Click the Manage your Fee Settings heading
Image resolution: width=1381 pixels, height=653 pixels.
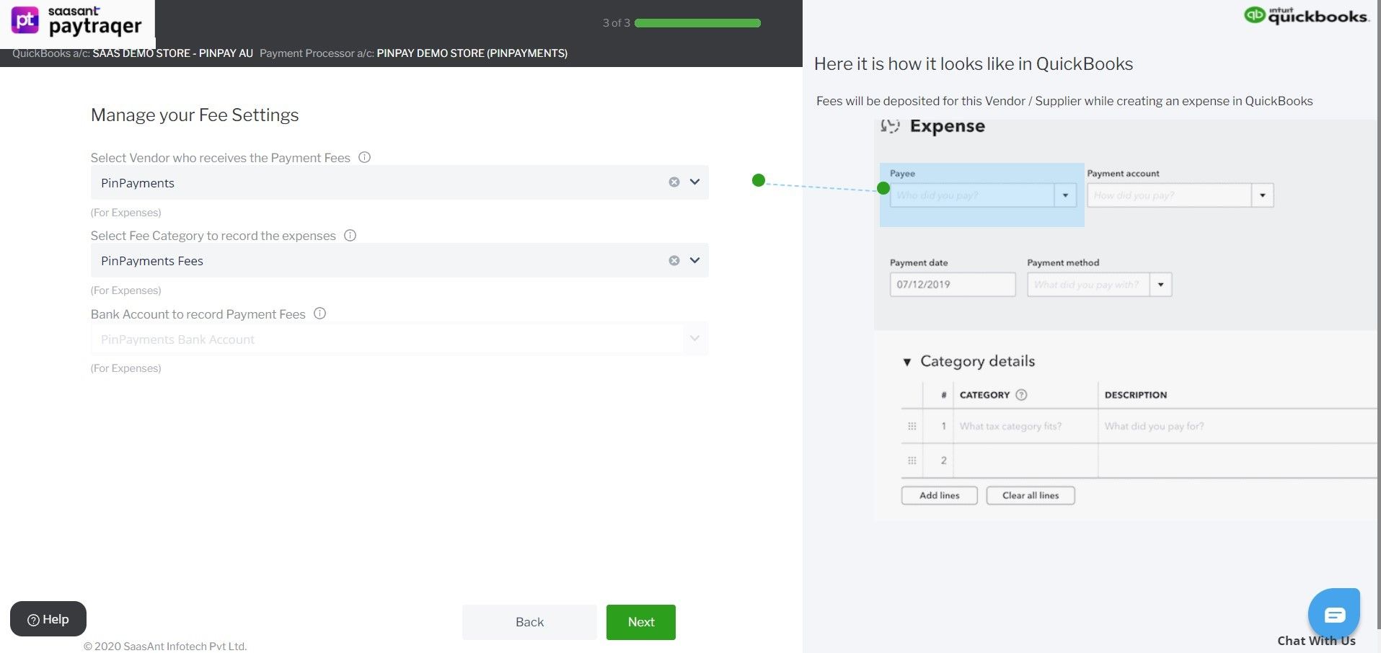195,115
